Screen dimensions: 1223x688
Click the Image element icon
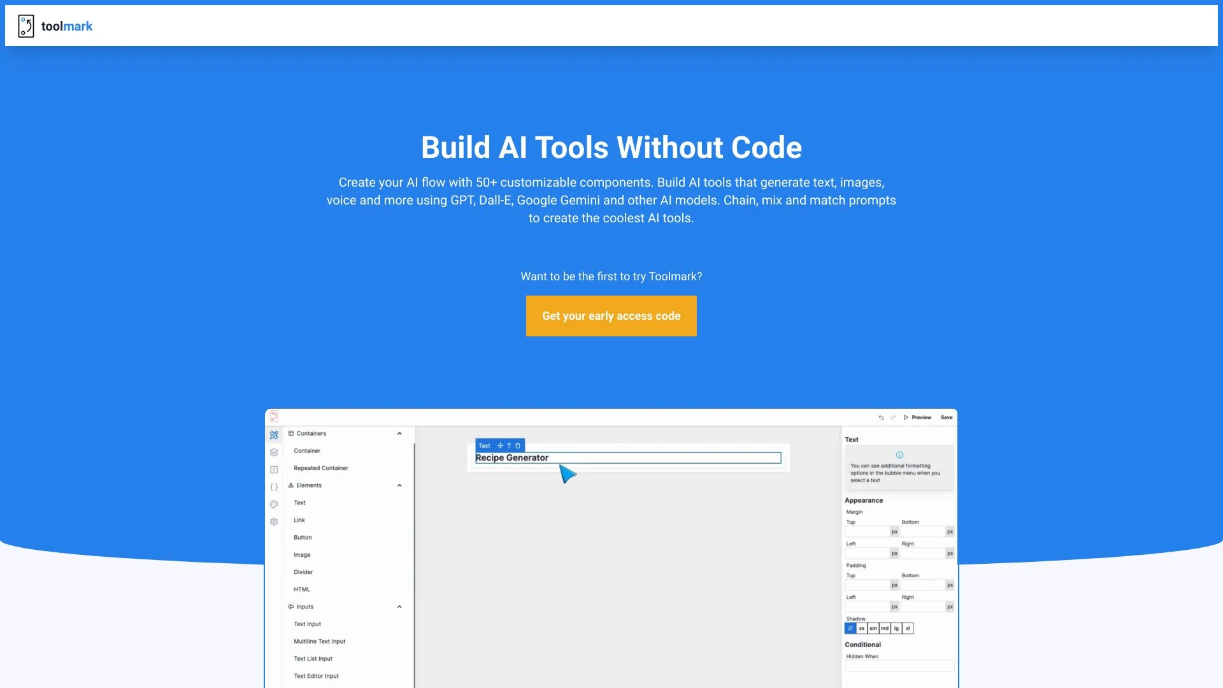coord(301,554)
